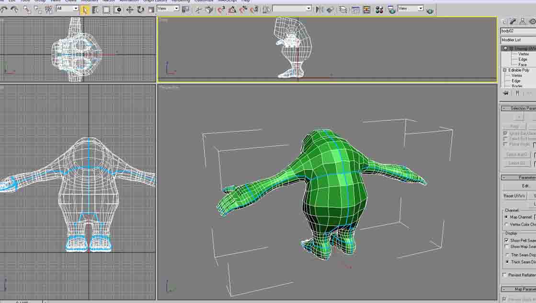Click the Undo arrow in toolbar
This screenshot has width=536, height=303.
tap(4, 10)
